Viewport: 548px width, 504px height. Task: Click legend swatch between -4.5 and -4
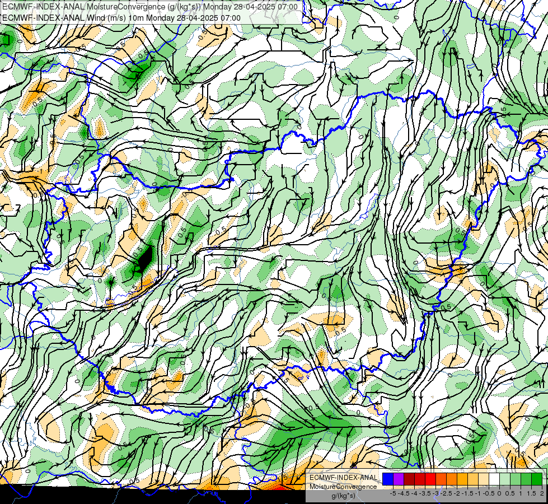pos(409,479)
